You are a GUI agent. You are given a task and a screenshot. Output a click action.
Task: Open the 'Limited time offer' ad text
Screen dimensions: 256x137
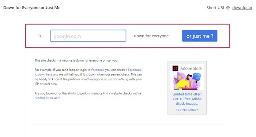[187, 94]
